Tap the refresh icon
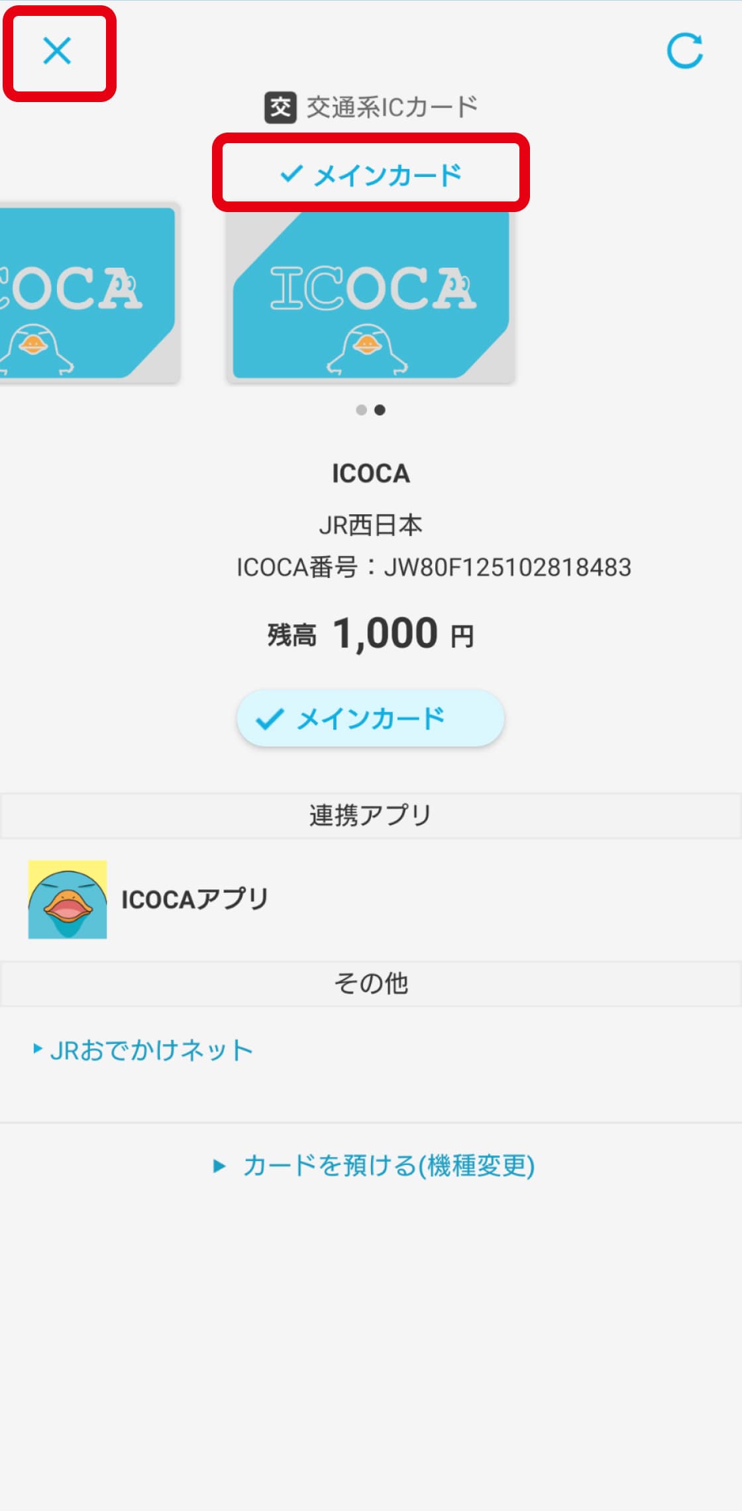Image resolution: width=742 pixels, height=1511 pixels. 684,51
